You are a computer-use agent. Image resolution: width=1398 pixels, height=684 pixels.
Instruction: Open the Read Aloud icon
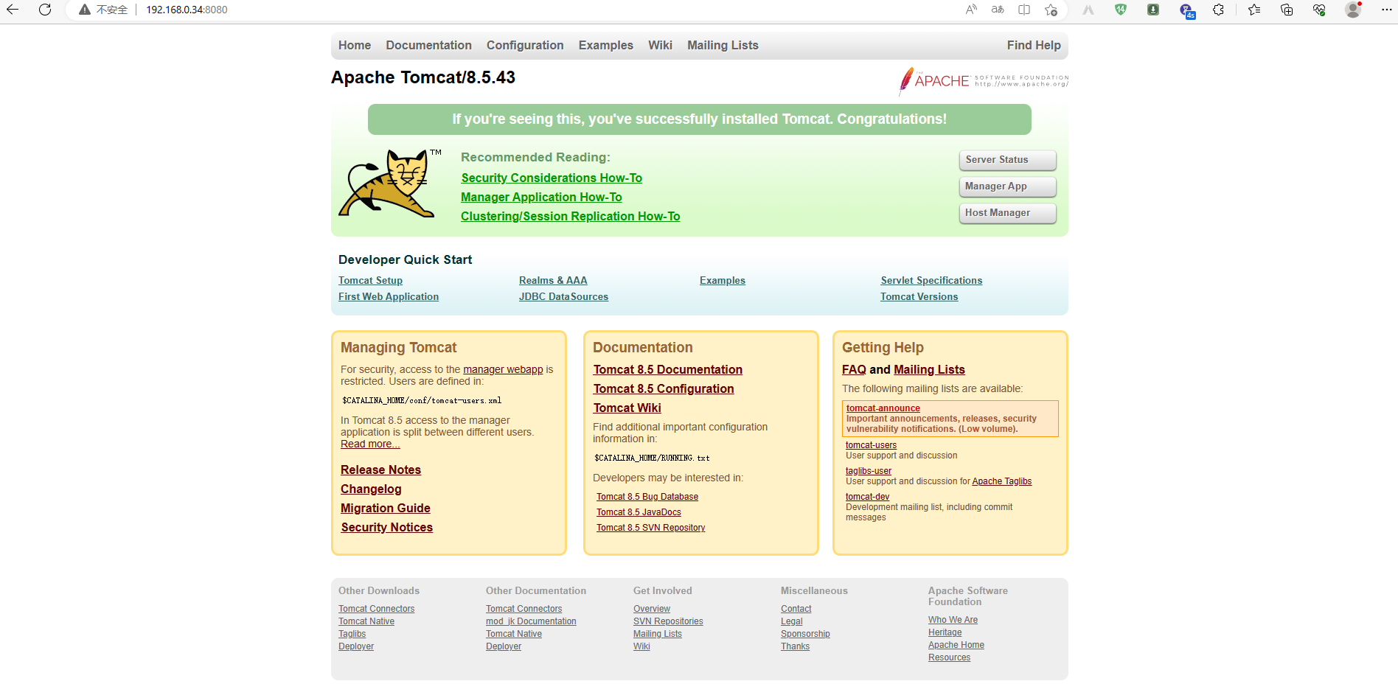[x=971, y=10]
